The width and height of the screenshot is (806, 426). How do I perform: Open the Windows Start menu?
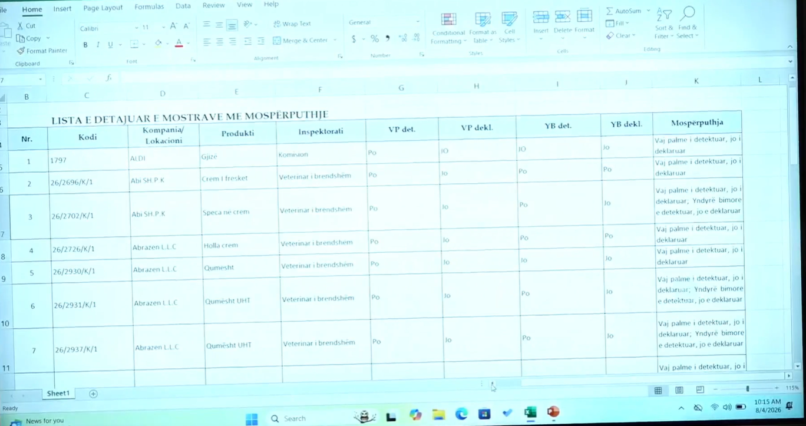tap(252, 420)
